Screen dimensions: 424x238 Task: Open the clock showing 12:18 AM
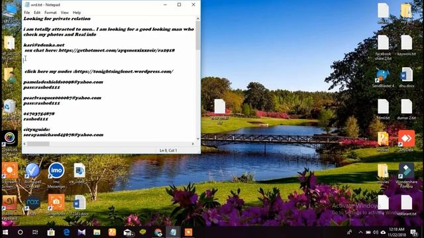tap(397, 232)
